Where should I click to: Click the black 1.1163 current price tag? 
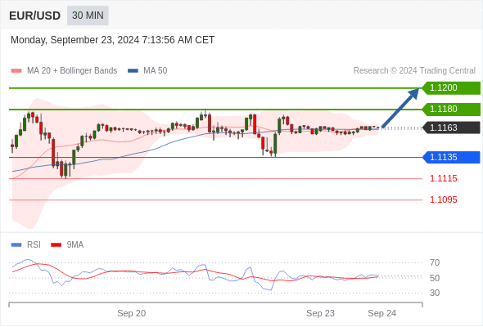tap(451, 128)
